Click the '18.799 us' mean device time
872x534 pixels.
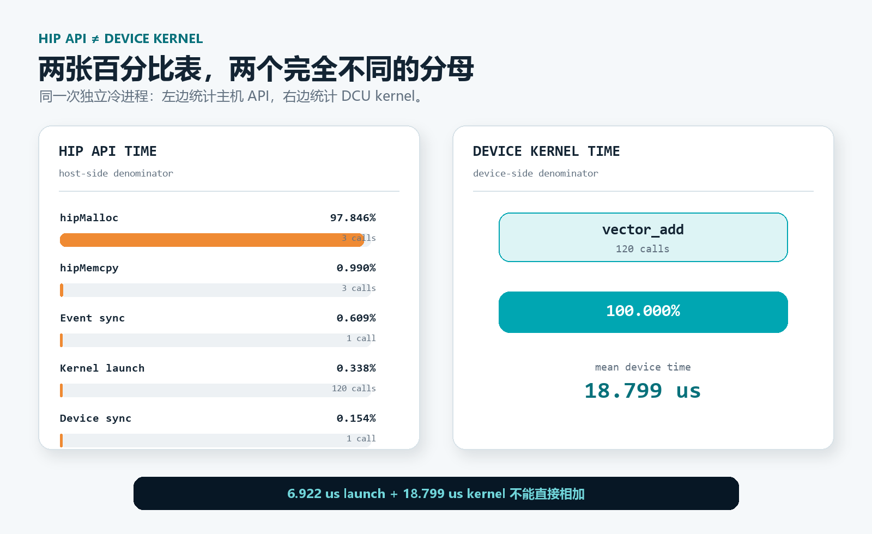(643, 391)
